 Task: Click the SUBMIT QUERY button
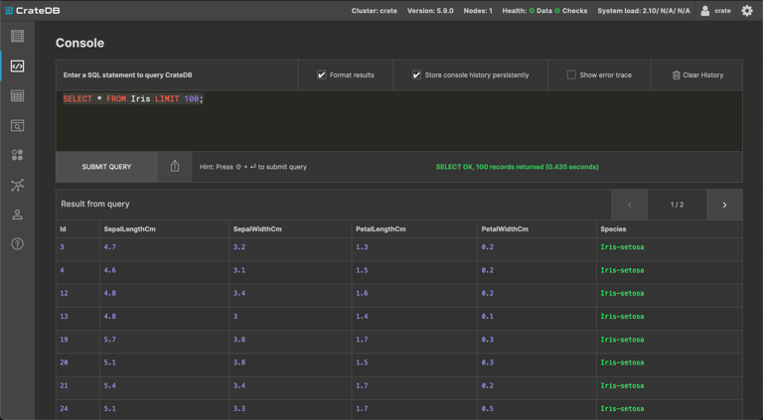coord(106,167)
